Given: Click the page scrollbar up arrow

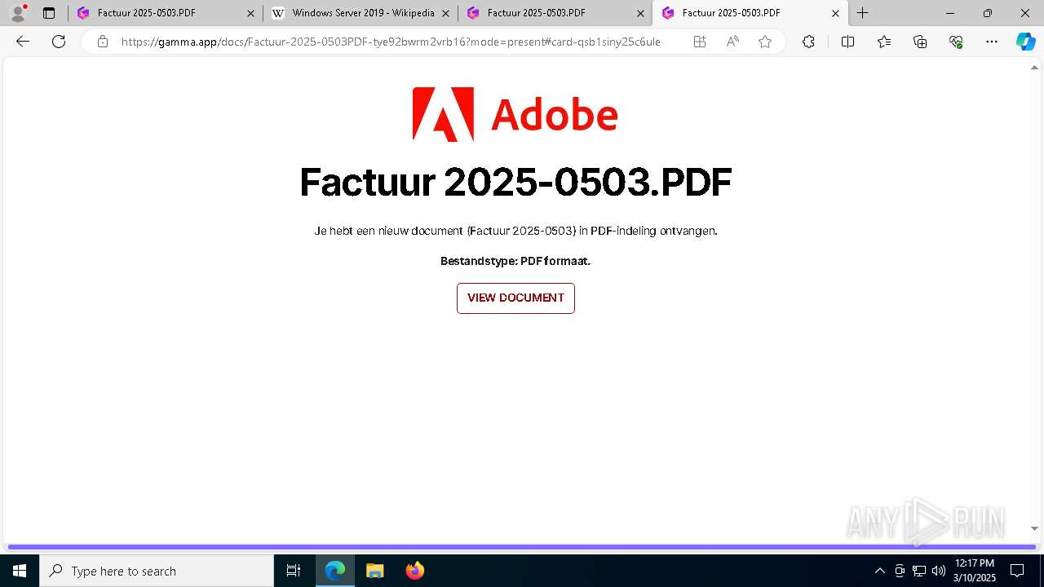Looking at the screenshot, I should (1035, 68).
